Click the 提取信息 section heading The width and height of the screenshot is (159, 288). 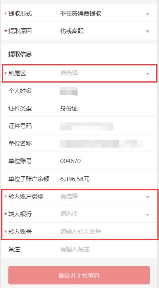[x=20, y=54]
